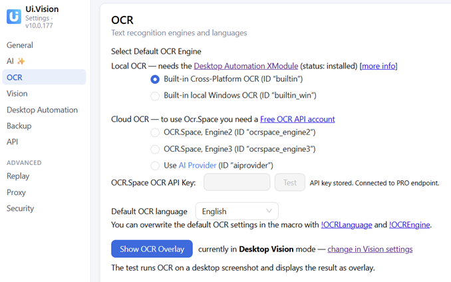The image size is (451, 282).
Task: Open the General settings section
Action: (x=20, y=45)
